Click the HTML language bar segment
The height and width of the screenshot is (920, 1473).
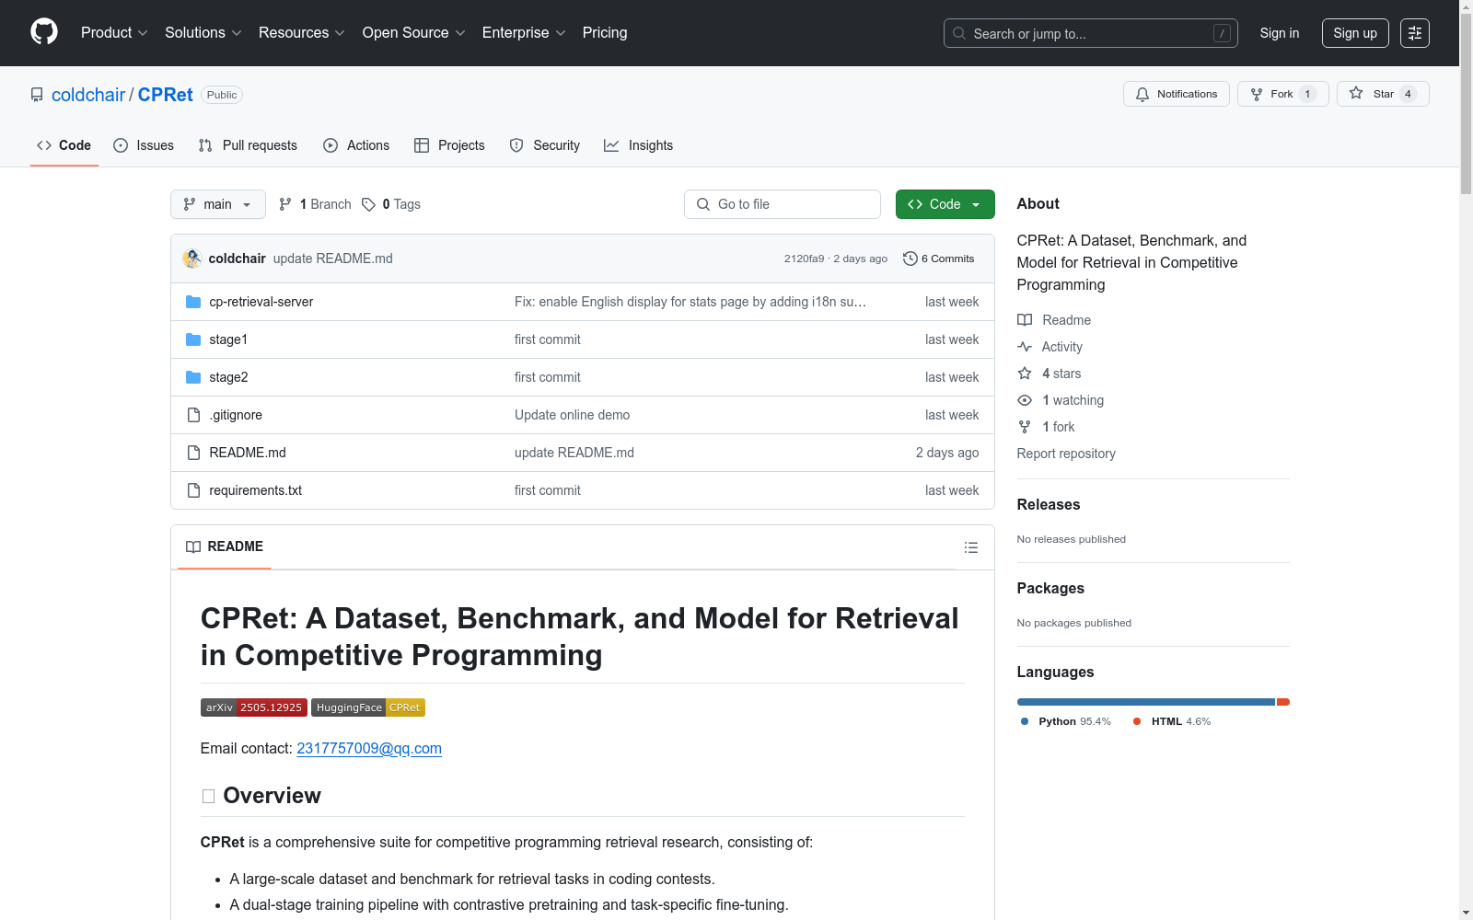(1283, 702)
